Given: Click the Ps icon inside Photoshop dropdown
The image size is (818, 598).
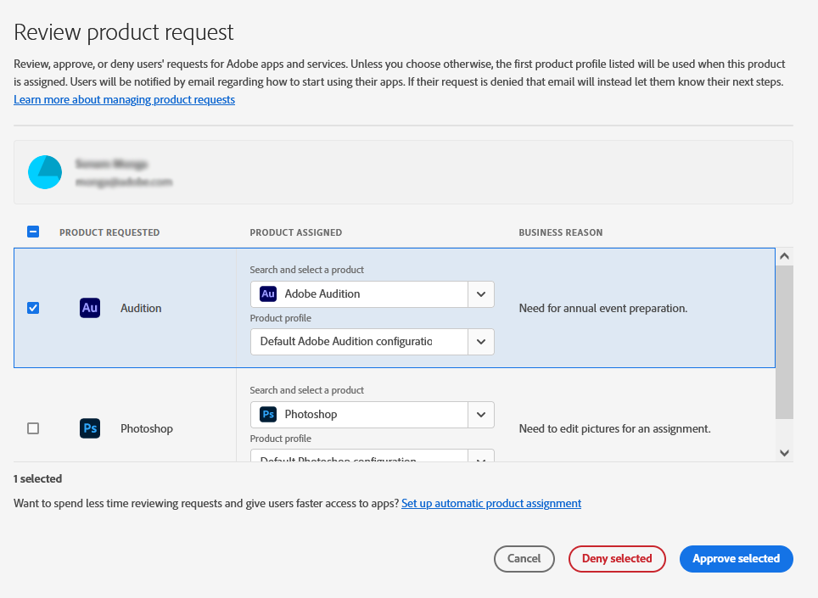Looking at the screenshot, I should click(x=268, y=414).
